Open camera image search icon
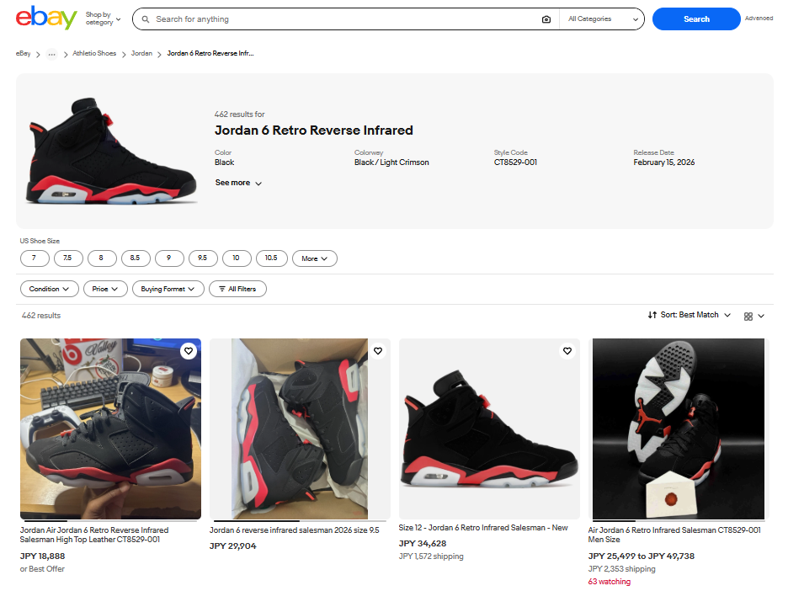Screen dimensions: 788x591 [x=546, y=19]
